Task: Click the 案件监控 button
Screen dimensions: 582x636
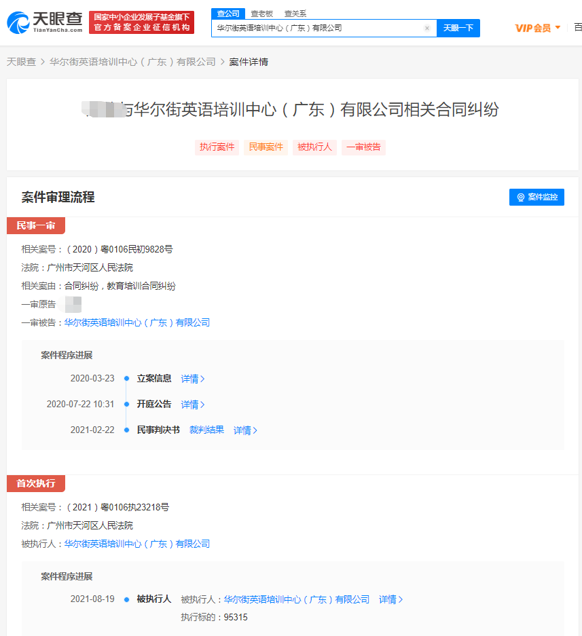Action: tap(536, 197)
